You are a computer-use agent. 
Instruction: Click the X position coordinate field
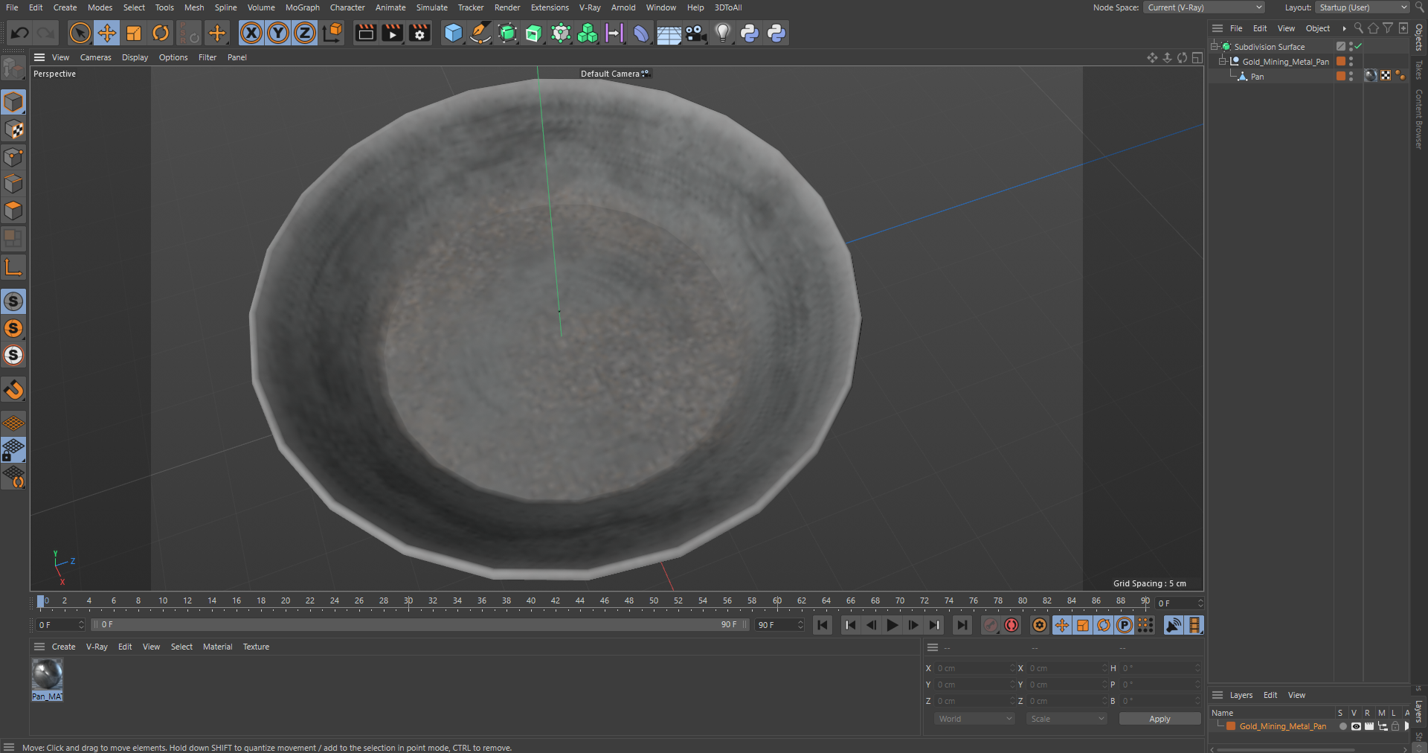(x=974, y=668)
